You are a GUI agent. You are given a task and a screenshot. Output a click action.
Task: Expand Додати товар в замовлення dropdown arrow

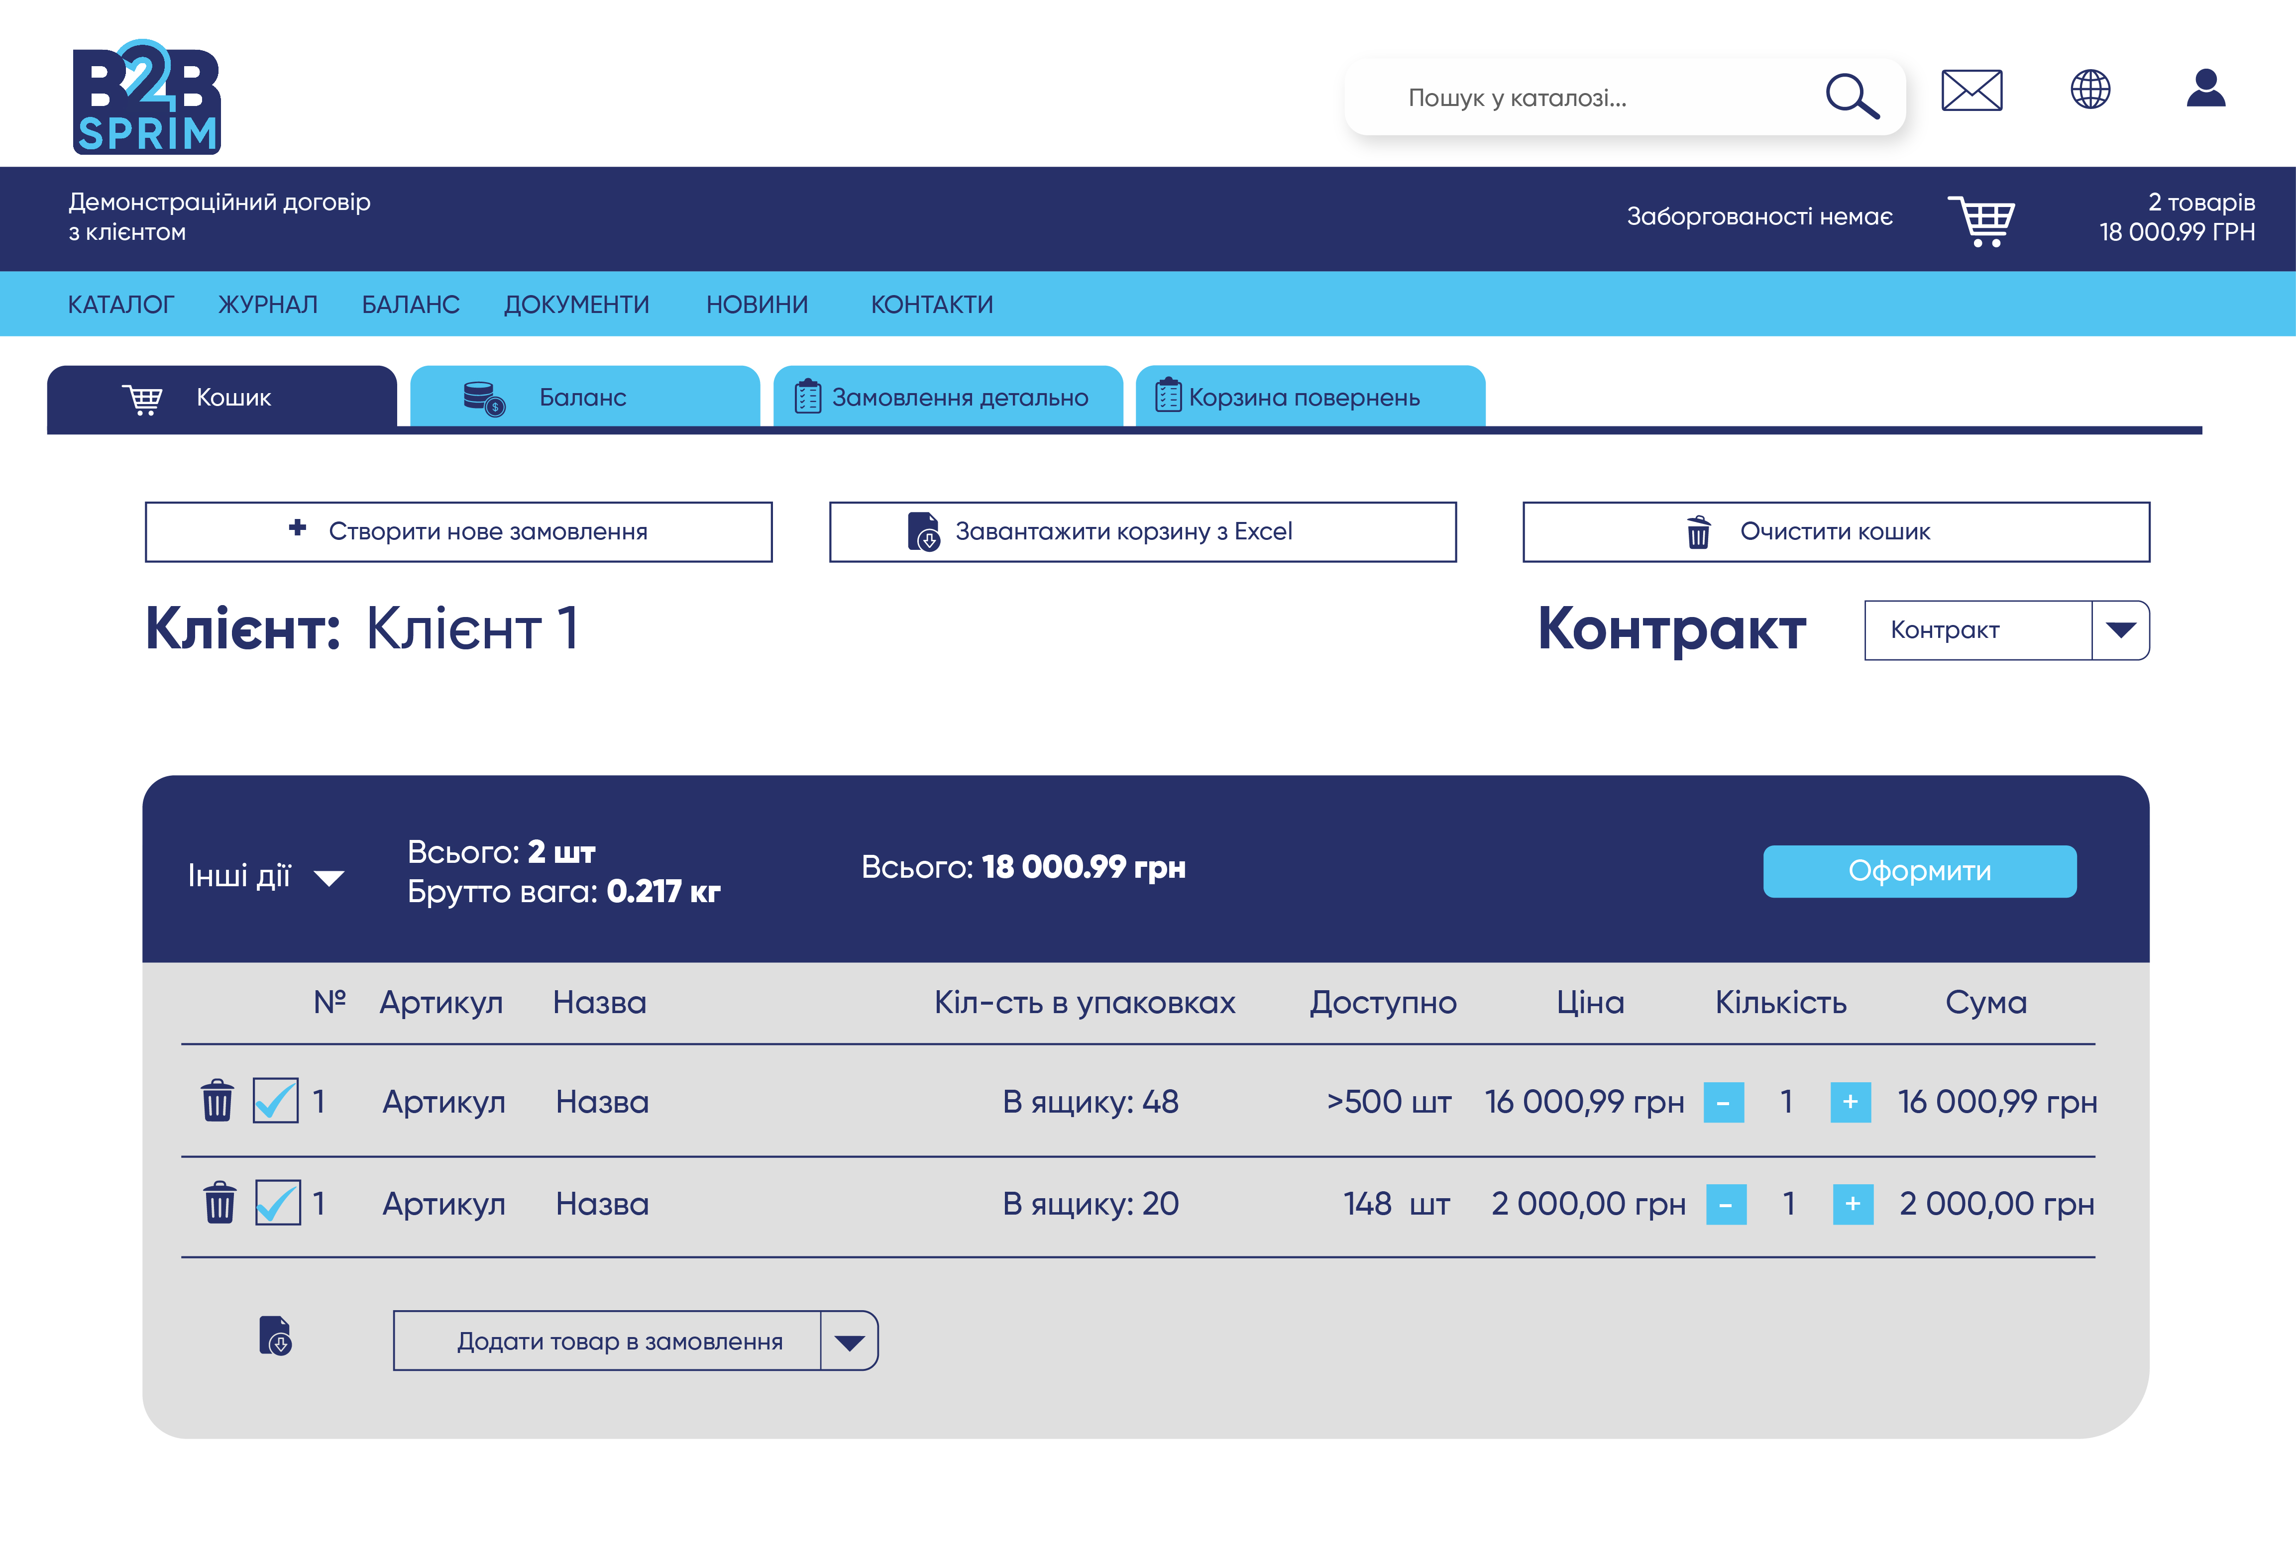tap(849, 1341)
